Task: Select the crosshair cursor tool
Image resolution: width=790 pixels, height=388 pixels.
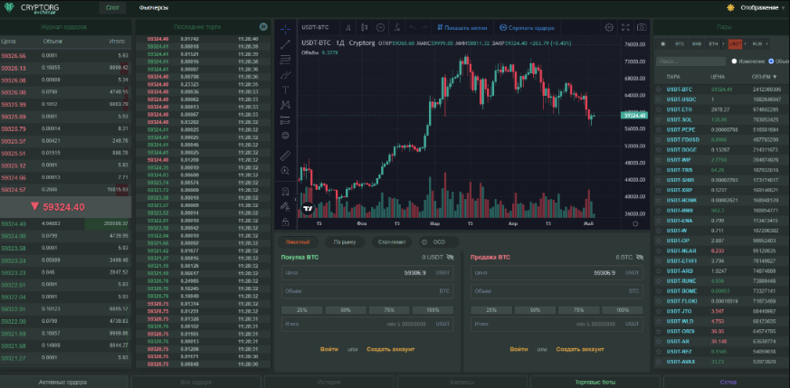Action: click(x=285, y=29)
